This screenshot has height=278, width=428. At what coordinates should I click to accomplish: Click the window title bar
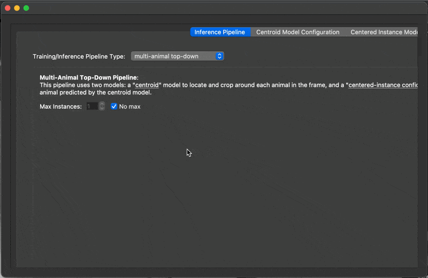(214, 8)
